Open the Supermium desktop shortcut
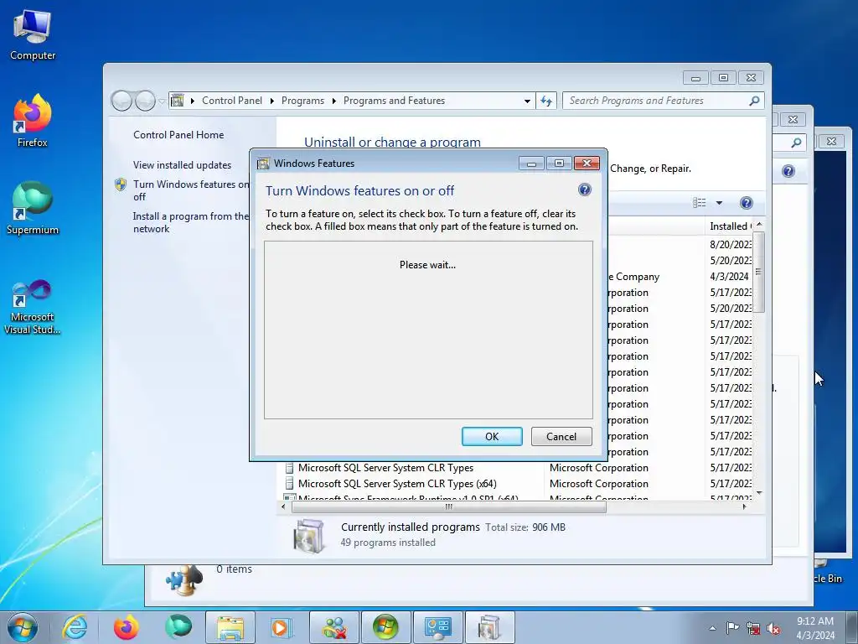The width and height of the screenshot is (858, 644). click(33, 208)
